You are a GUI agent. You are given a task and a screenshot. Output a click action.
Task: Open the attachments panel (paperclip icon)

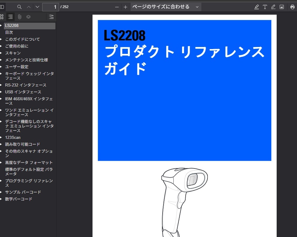[20, 17]
